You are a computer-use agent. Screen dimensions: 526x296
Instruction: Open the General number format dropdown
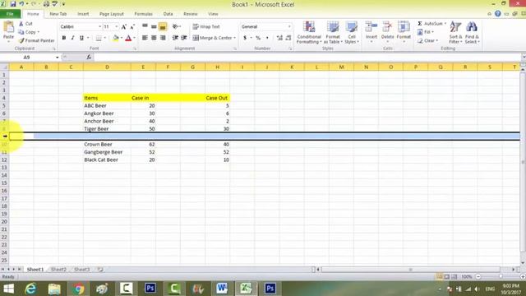click(289, 26)
